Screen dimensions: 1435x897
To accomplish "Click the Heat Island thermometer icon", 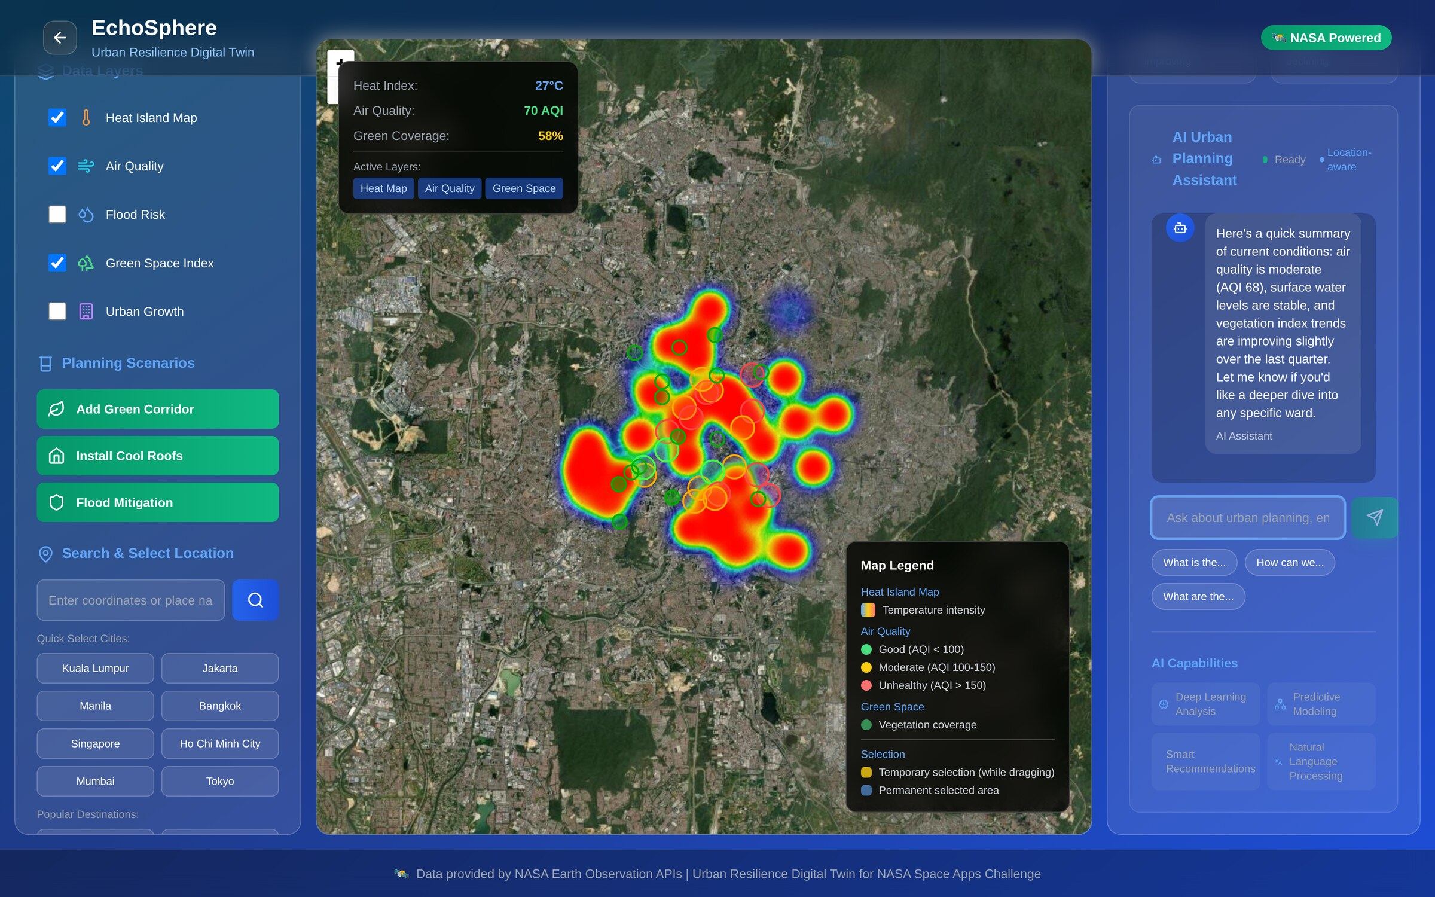I will pyautogui.click(x=86, y=118).
